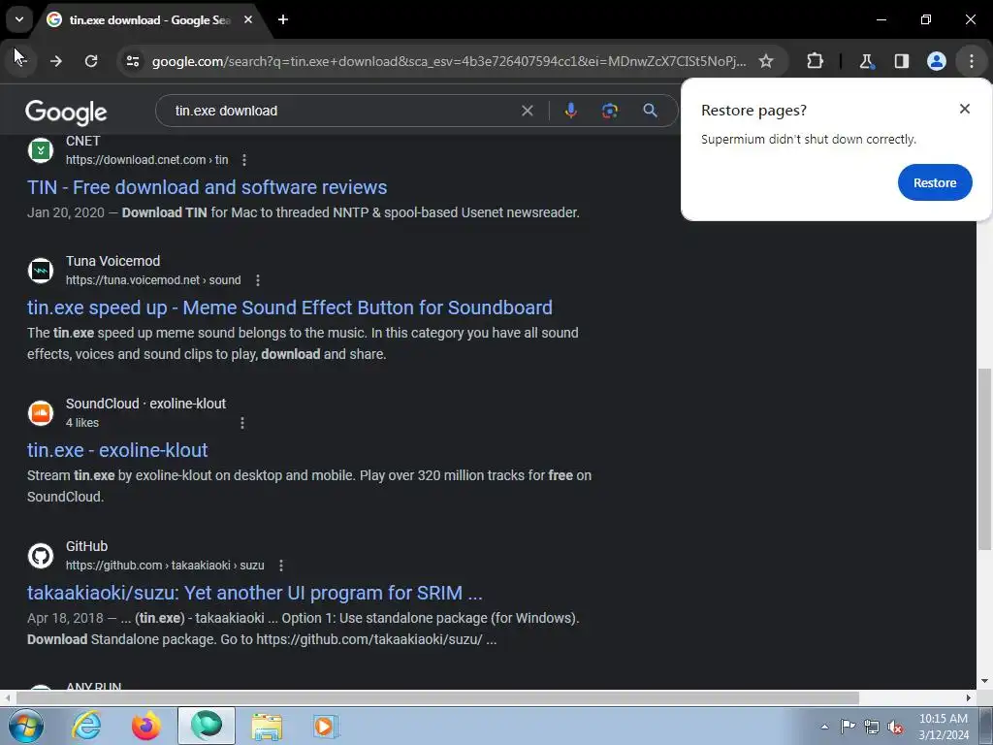Click the scroll down arrow
The width and height of the screenshot is (993, 745).
point(984,681)
